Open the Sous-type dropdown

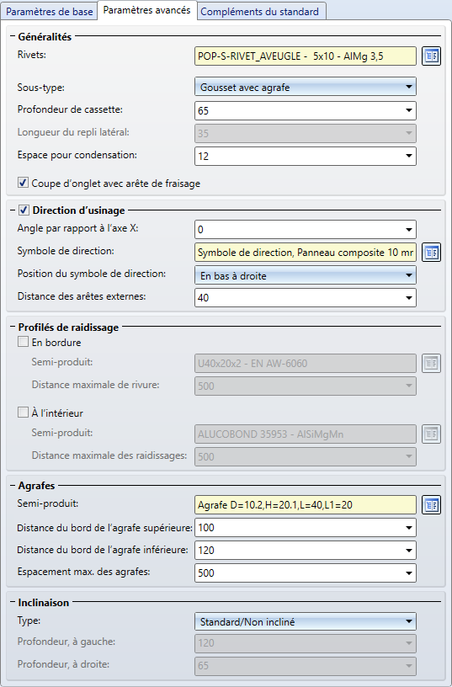tap(306, 88)
